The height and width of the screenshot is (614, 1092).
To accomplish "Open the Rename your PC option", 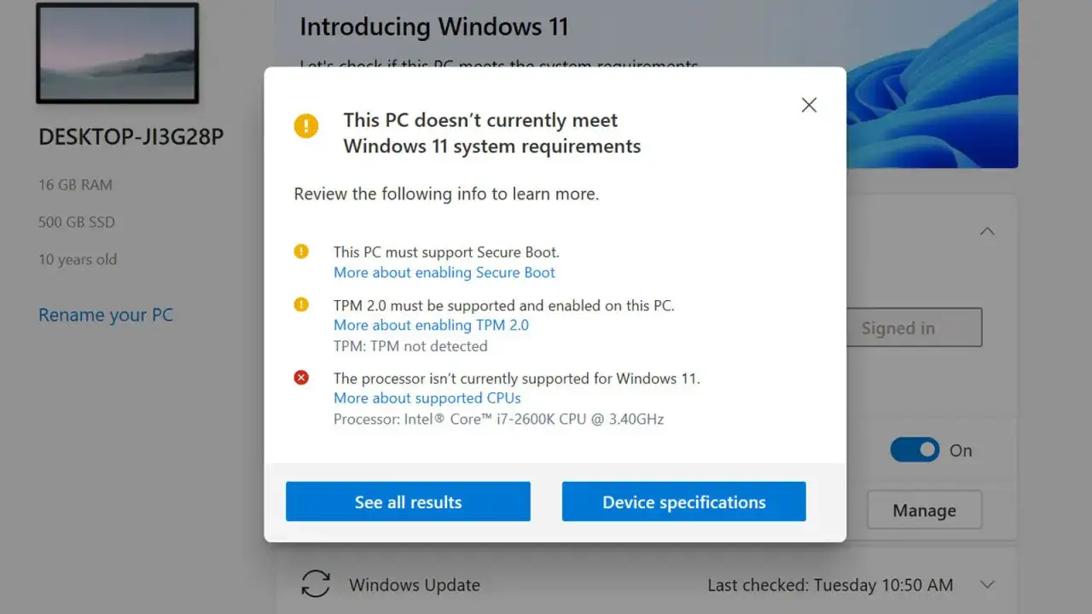I will [x=105, y=315].
